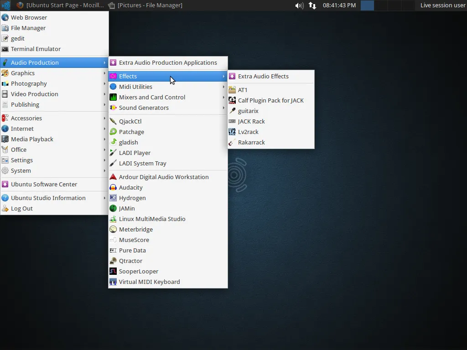Click the panel clock 08:41:43 PM

[x=339, y=5]
